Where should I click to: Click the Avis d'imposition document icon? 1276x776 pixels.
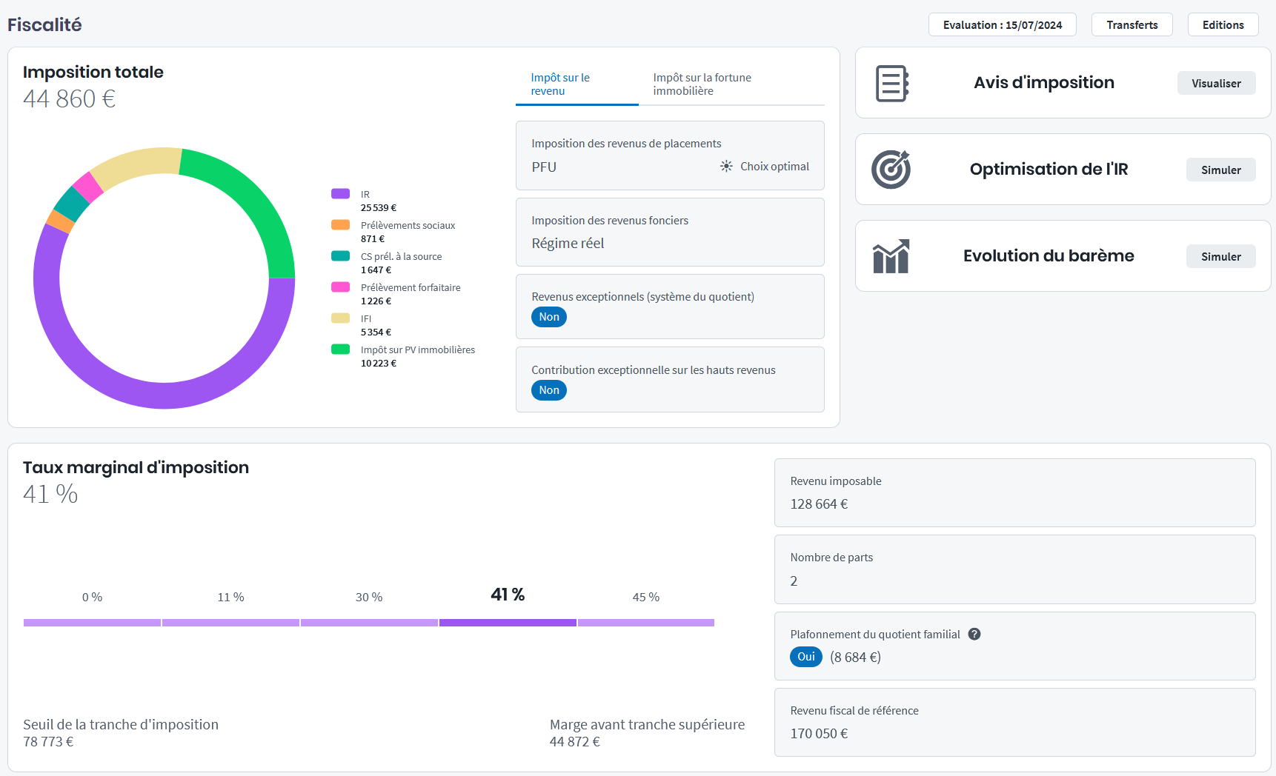pyautogui.click(x=892, y=83)
